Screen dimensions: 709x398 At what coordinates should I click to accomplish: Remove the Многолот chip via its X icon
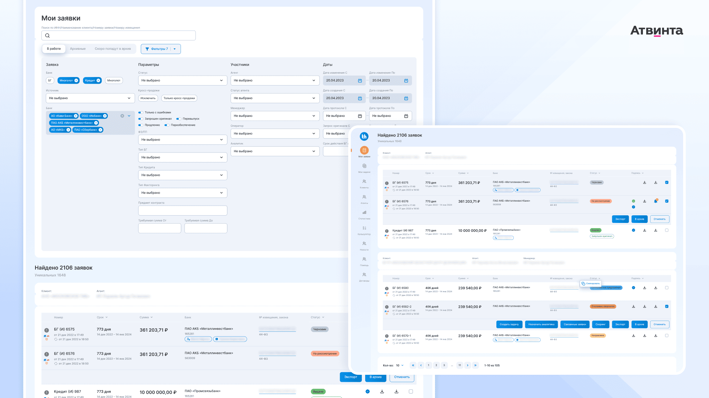pyautogui.click(x=76, y=80)
